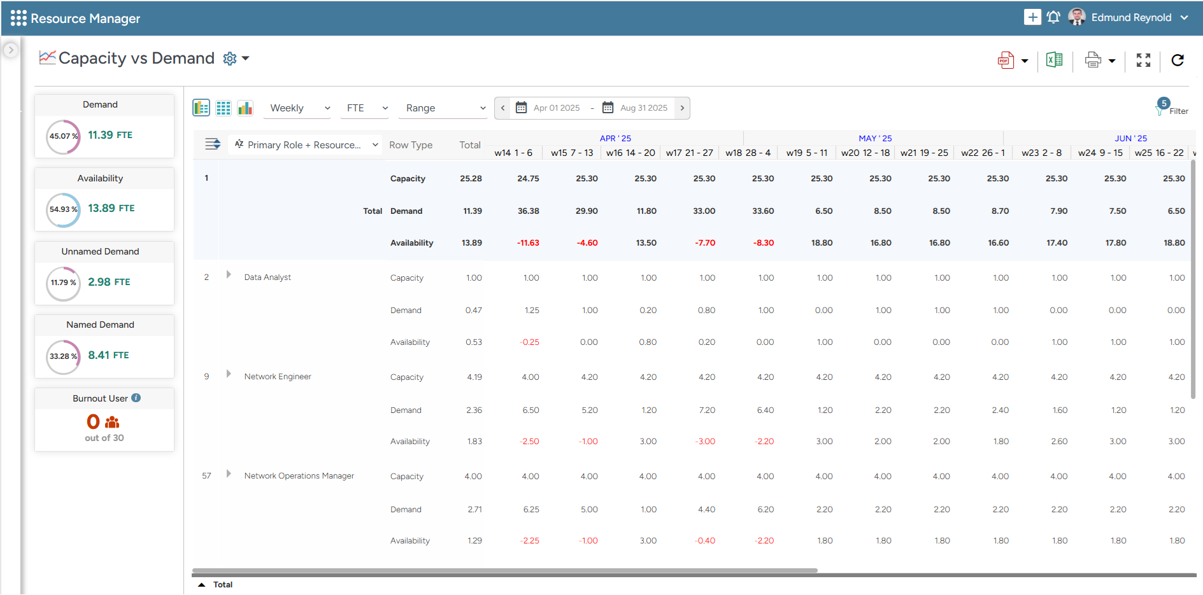Image resolution: width=1203 pixels, height=595 pixels.
Task: Select the grid with chart view
Action: click(x=201, y=108)
